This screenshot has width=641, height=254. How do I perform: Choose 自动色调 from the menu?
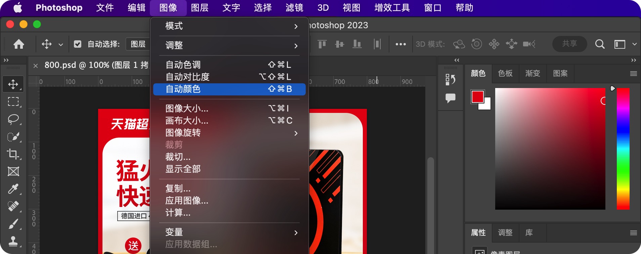tap(229, 65)
